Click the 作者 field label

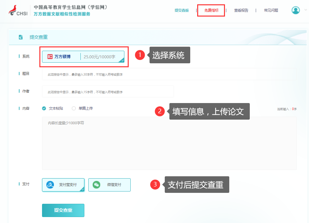click(26, 91)
